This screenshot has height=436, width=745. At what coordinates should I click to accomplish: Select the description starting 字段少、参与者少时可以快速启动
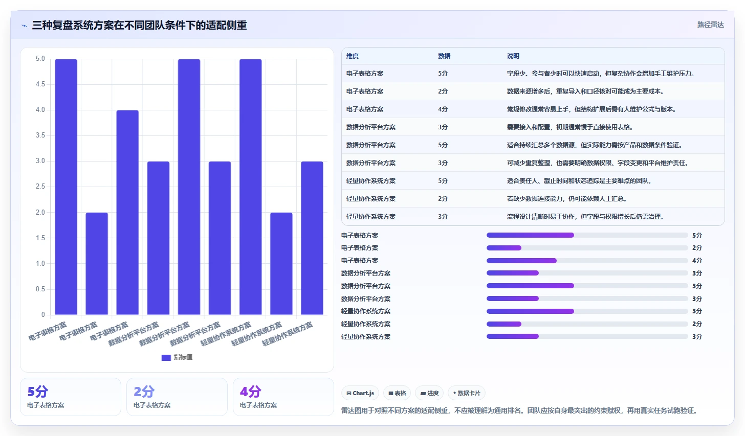pyautogui.click(x=601, y=74)
